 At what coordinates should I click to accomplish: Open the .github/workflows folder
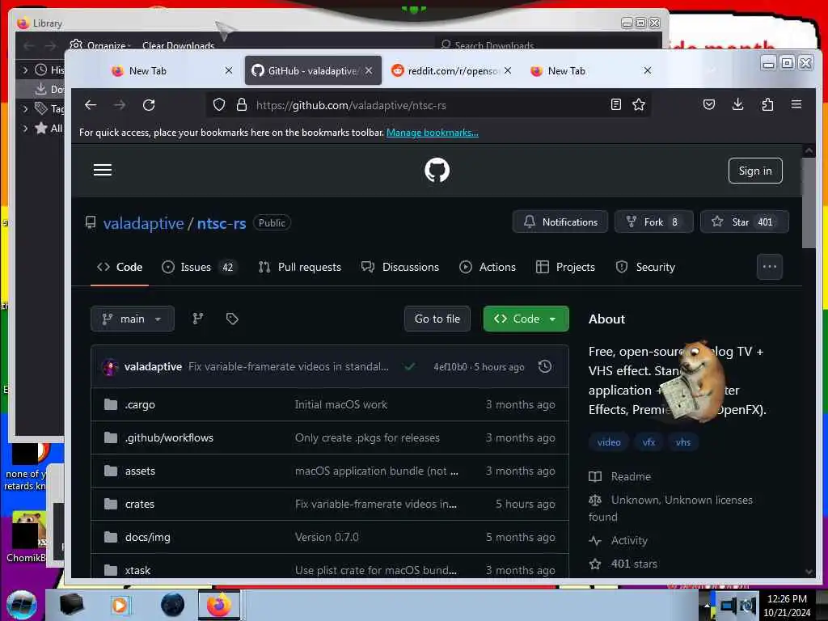click(x=169, y=437)
